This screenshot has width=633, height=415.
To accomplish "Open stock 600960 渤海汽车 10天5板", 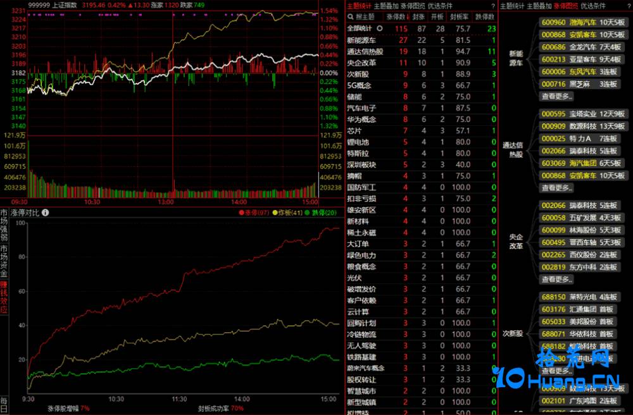I will [584, 22].
